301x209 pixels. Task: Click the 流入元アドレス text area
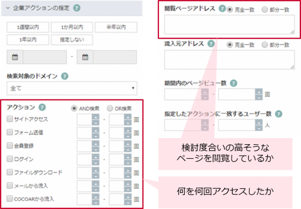point(229,60)
